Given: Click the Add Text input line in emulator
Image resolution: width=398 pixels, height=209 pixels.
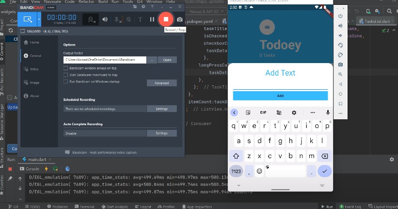Looking at the screenshot, I should pos(280,86).
